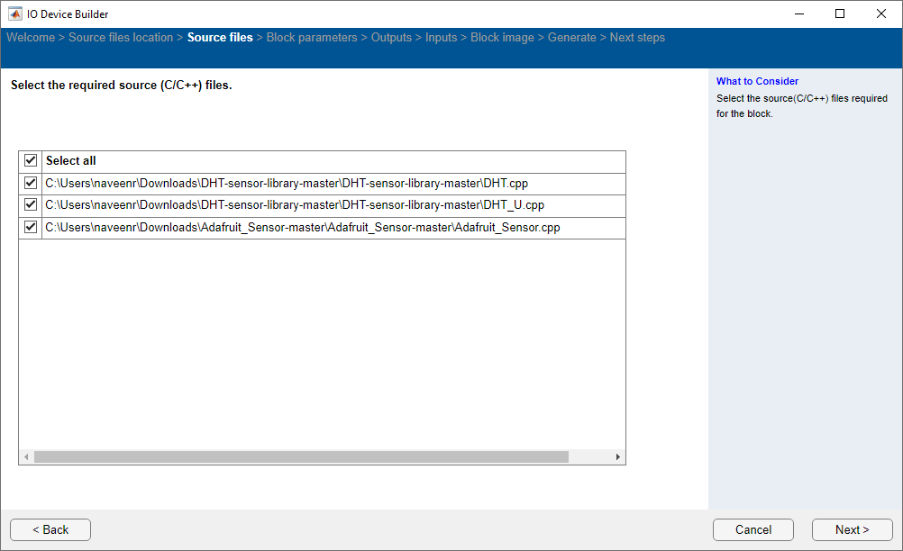Image resolution: width=903 pixels, height=551 pixels.
Task: Proceed with the Next button
Action: coord(852,529)
